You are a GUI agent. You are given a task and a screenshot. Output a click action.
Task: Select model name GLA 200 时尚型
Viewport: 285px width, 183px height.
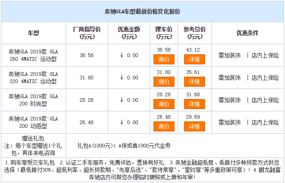pos(33,100)
